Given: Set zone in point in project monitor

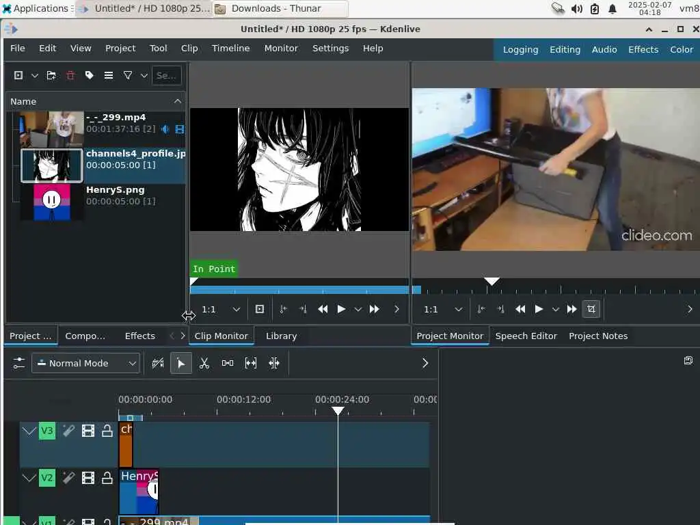Looking at the screenshot, I should [481, 309].
